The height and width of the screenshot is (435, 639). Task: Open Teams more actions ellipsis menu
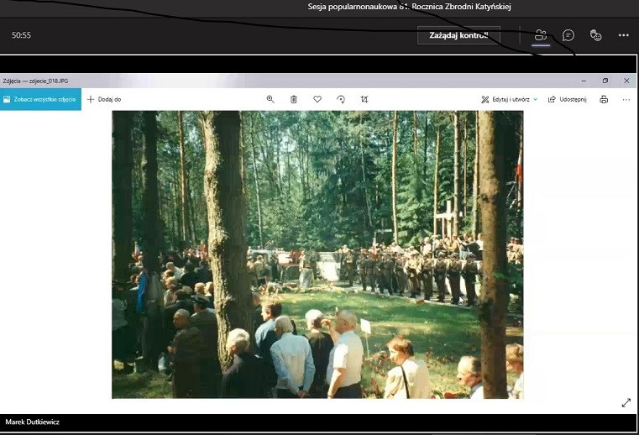(623, 35)
